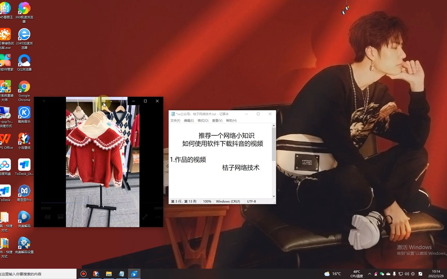Viewport: 447px width, 279px height.
Task: Open QQ penguin icon in system tray
Action: click(x=376, y=274)
